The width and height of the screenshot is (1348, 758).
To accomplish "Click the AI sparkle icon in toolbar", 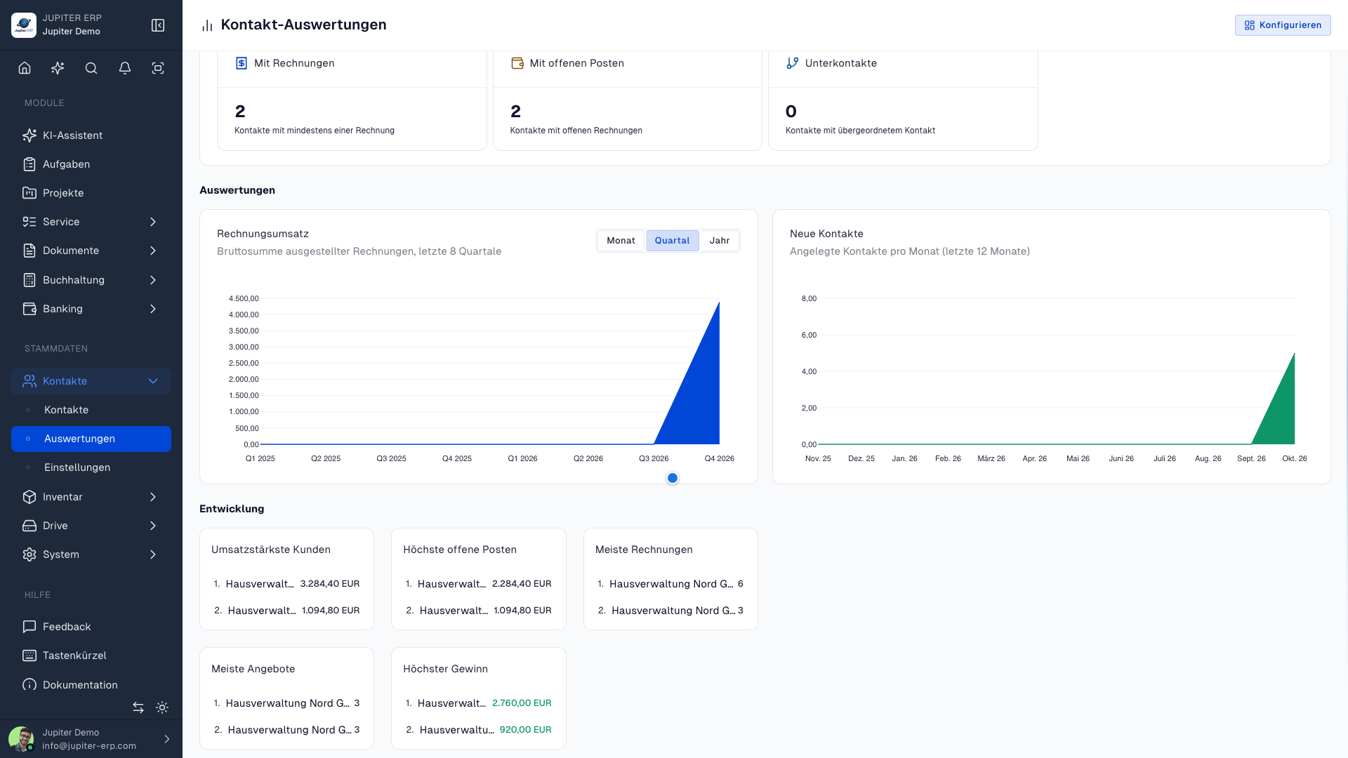I will (58, 68).
